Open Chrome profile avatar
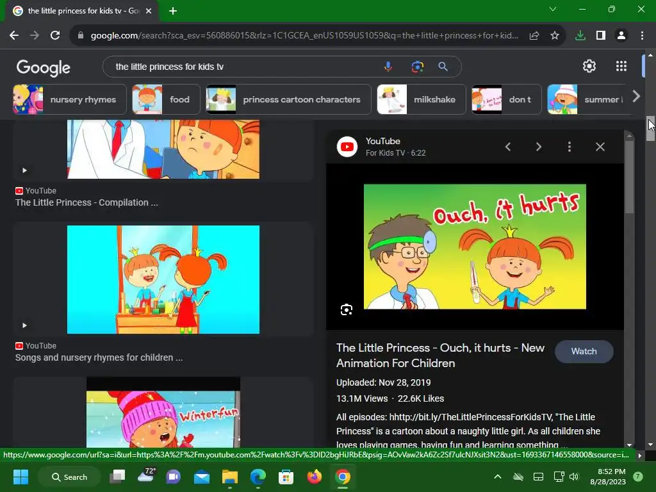The width and height of the screenshot is (656, 492). coord(621,36)
